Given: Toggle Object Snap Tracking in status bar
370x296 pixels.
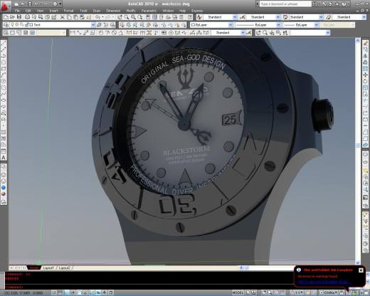Looking at the screenshot, I should 86,292.
